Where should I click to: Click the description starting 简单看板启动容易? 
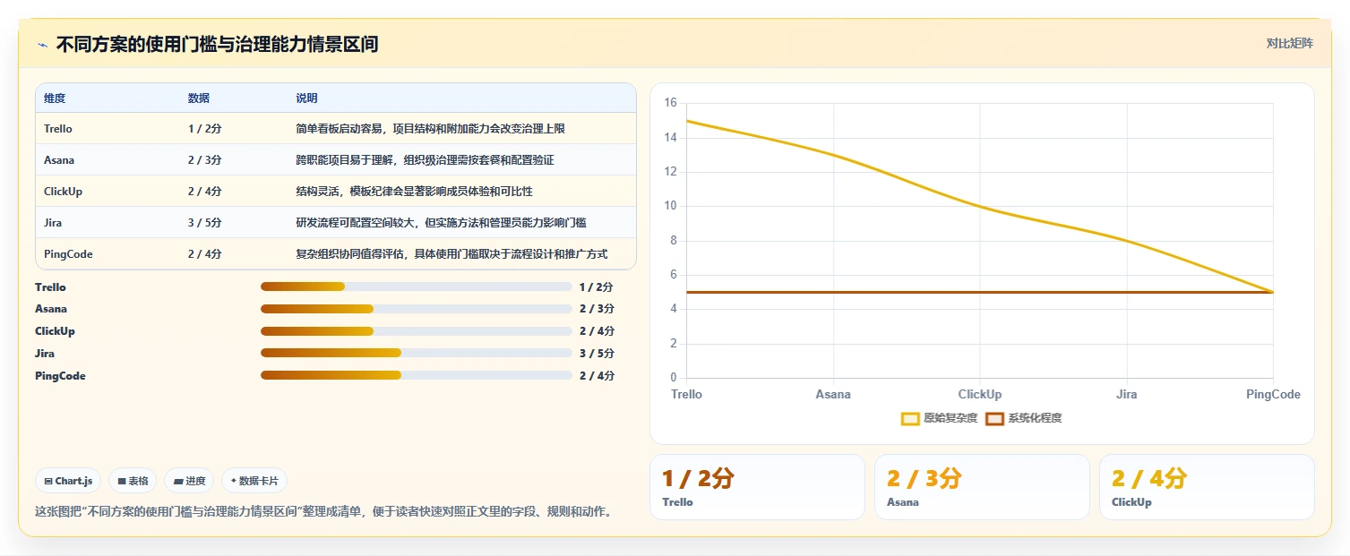tap(430, 129)
